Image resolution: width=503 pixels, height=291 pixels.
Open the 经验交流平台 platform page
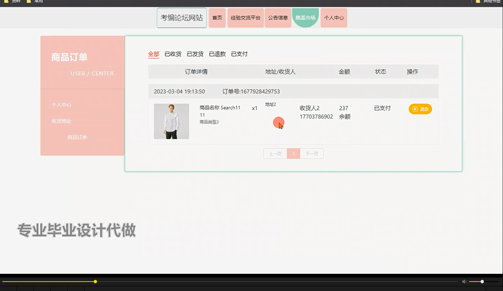coord(245,18)
